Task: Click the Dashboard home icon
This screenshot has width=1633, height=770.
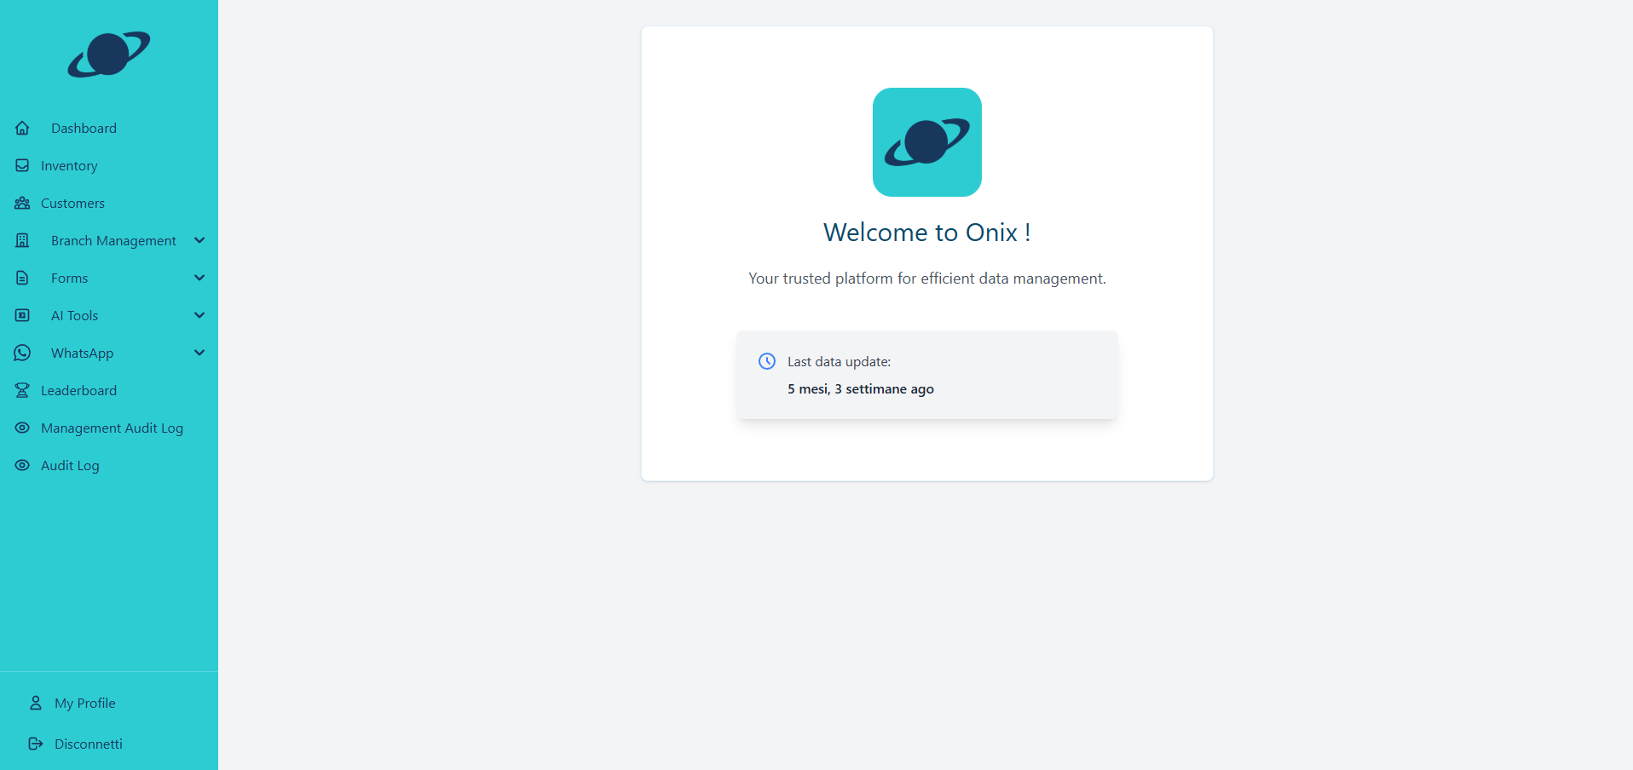Action: pos(22,128)
